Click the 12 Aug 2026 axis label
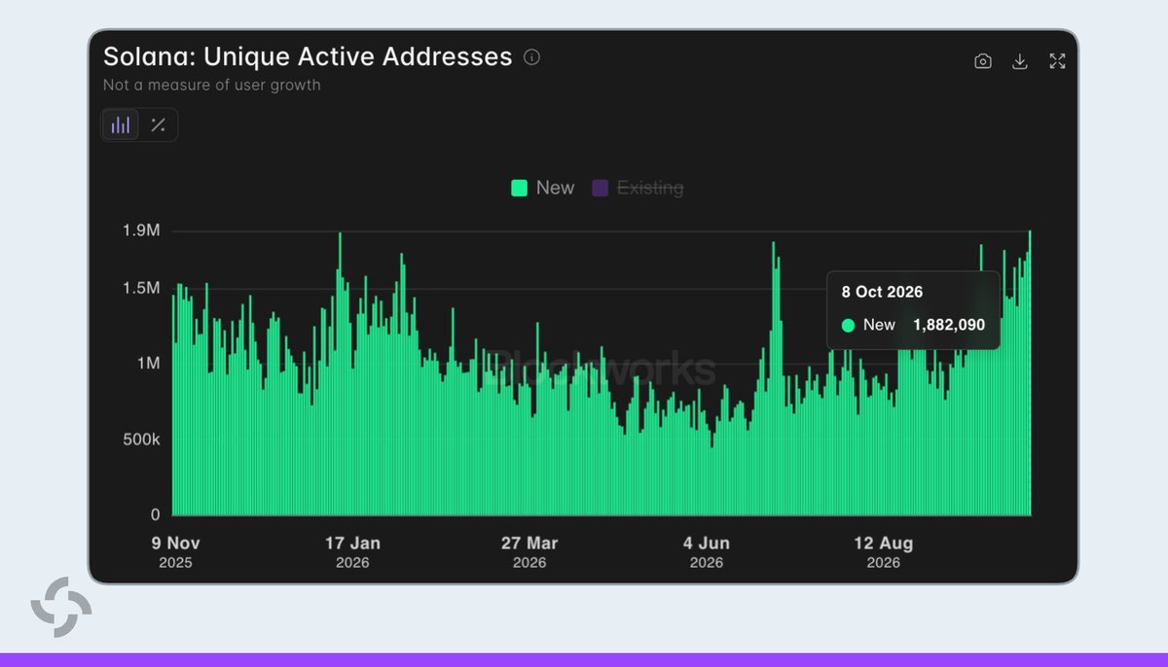Image resolution: width=1168 pixels, height=667 pixels. tap(884, 551)
